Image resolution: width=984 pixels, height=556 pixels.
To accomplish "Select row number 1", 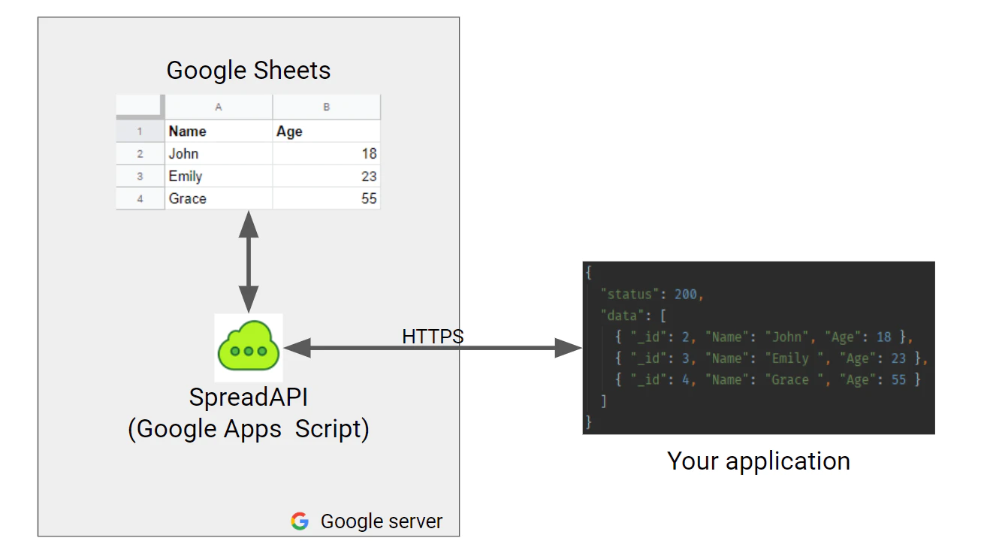I will (140, 131).
